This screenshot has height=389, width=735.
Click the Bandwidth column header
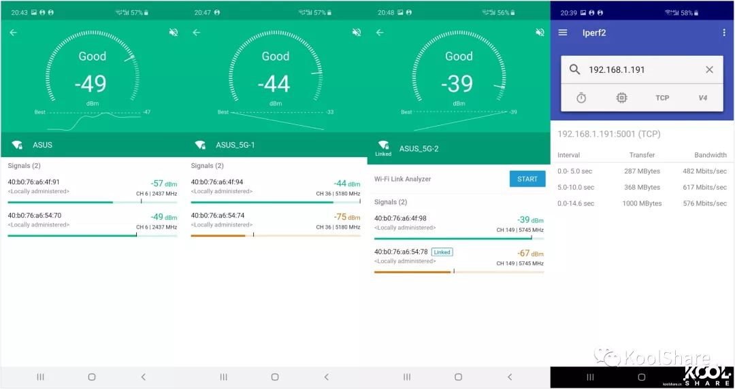(710, 154)
